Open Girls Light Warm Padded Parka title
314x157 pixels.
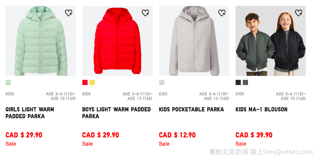point(30,113)
